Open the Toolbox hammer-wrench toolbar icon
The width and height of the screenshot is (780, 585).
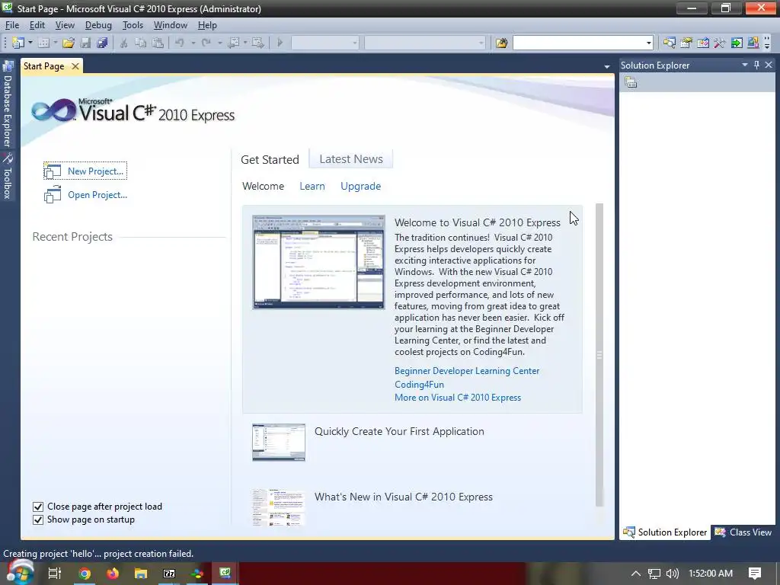point(719,43)
